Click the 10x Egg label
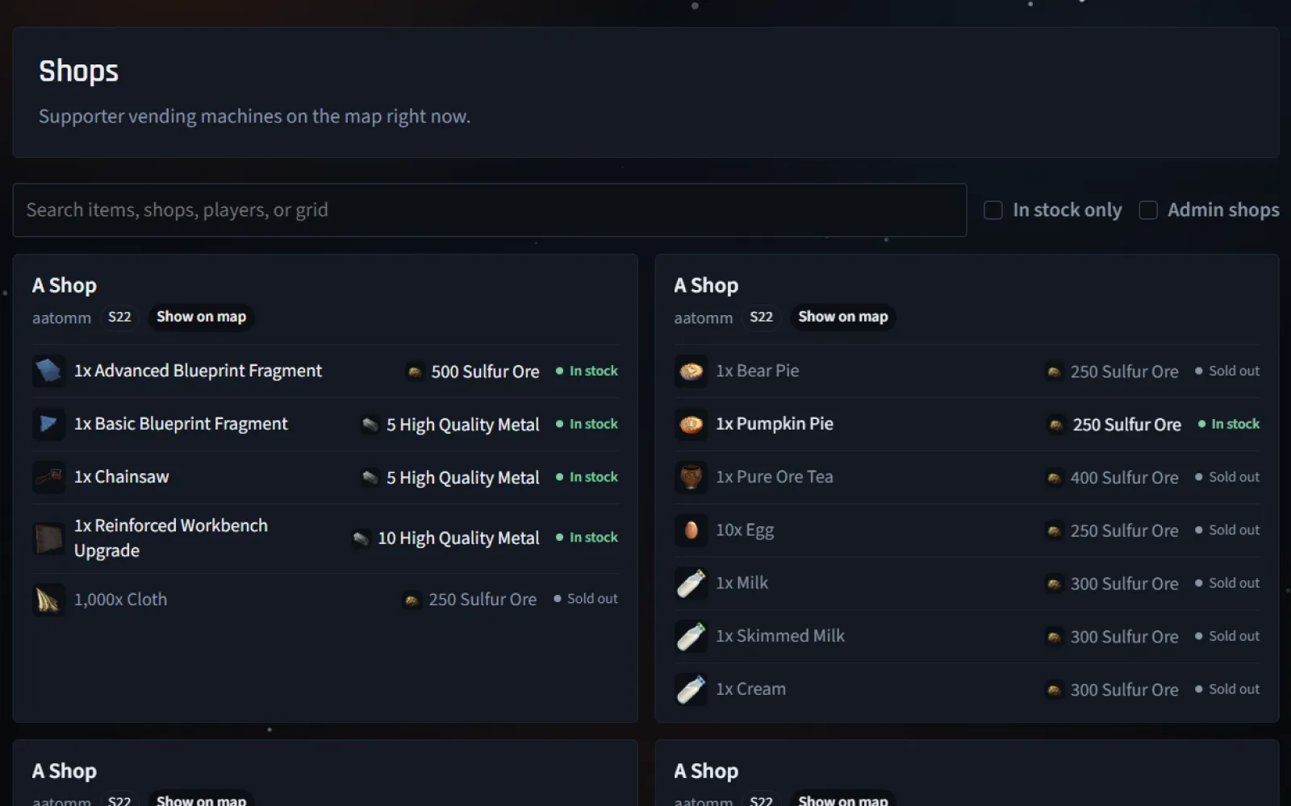1291x806 pixels. 745,530
